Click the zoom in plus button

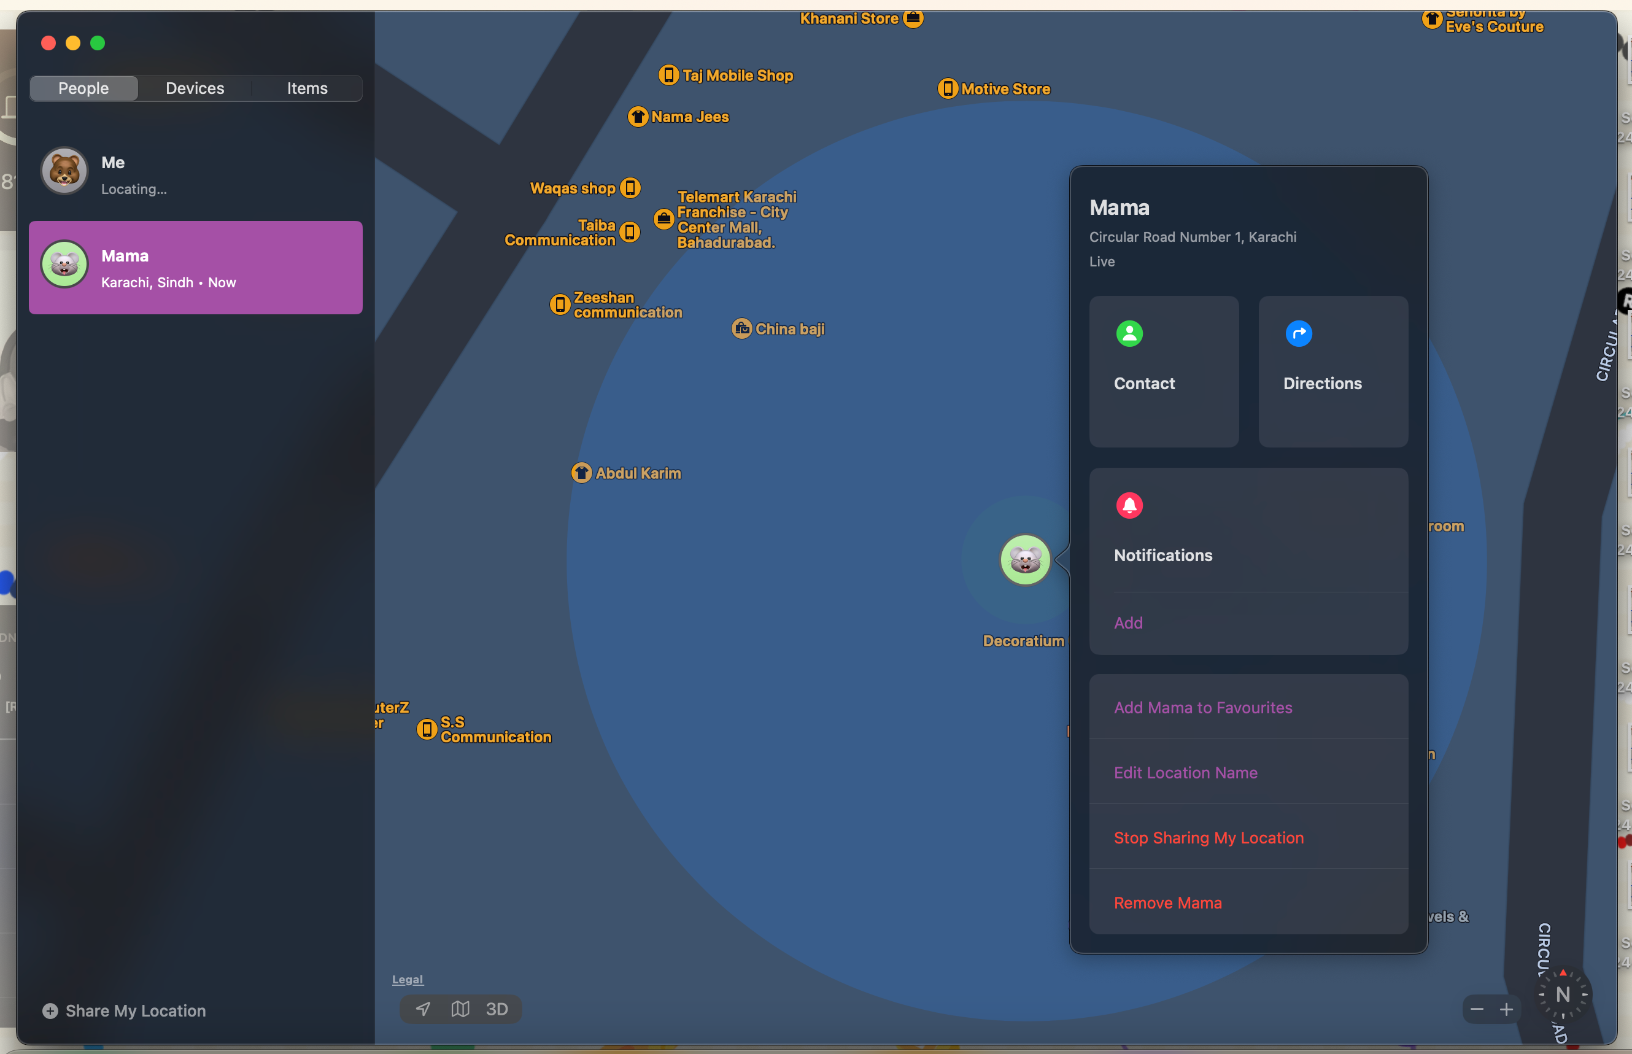point(1506,1010)
